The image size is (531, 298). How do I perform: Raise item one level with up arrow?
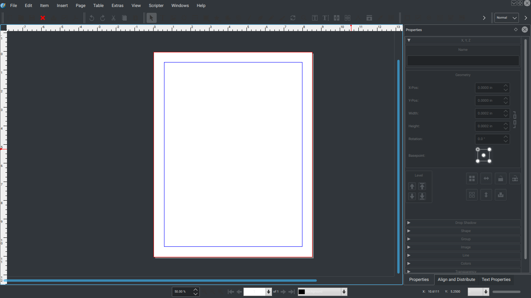412,186
